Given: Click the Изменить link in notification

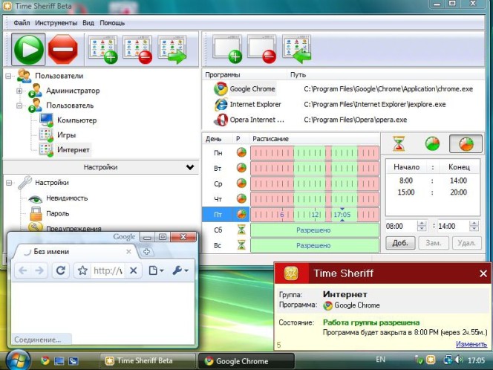Looking at the screenshot, I should click(x=471, y=344).
